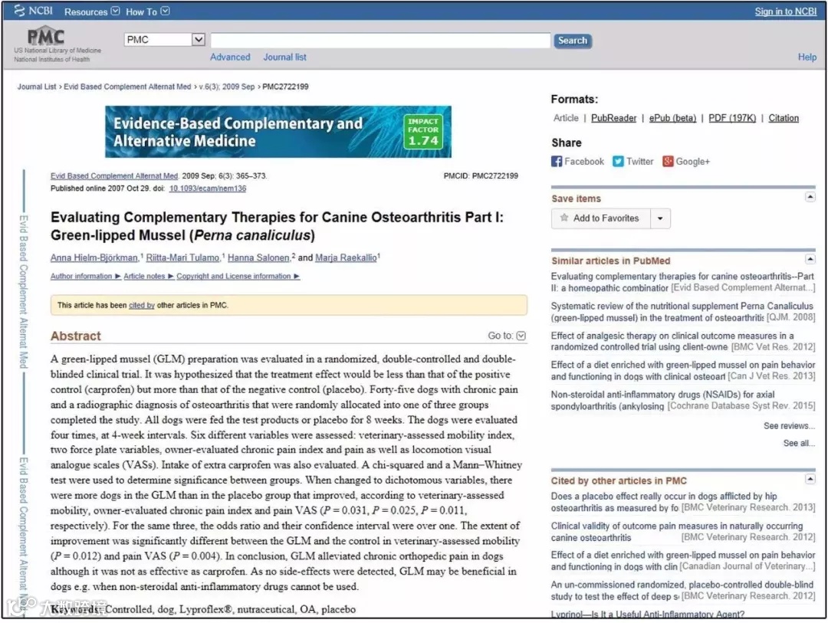The height and width of the screenshot is (623, 828).
Task: Click Evid Based Complement Alternat Med breadcrumb
Action: (127, 87)
